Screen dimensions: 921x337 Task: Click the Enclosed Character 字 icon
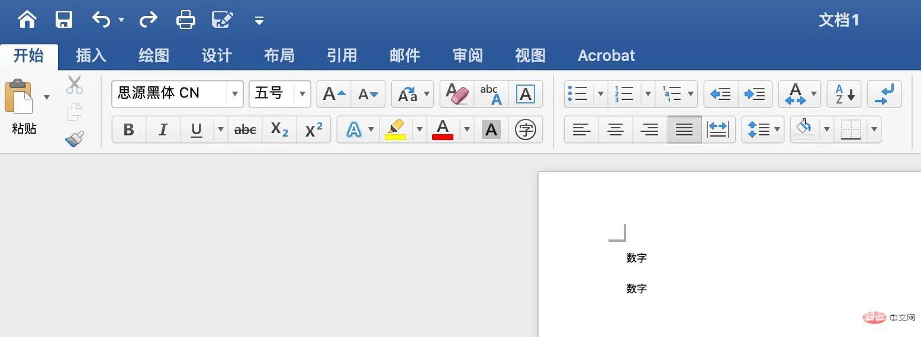(x=525, y=129)
